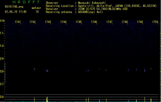
Task: Click the yellow spike beneath the 1749 echo
Action: tap(145, 99)
